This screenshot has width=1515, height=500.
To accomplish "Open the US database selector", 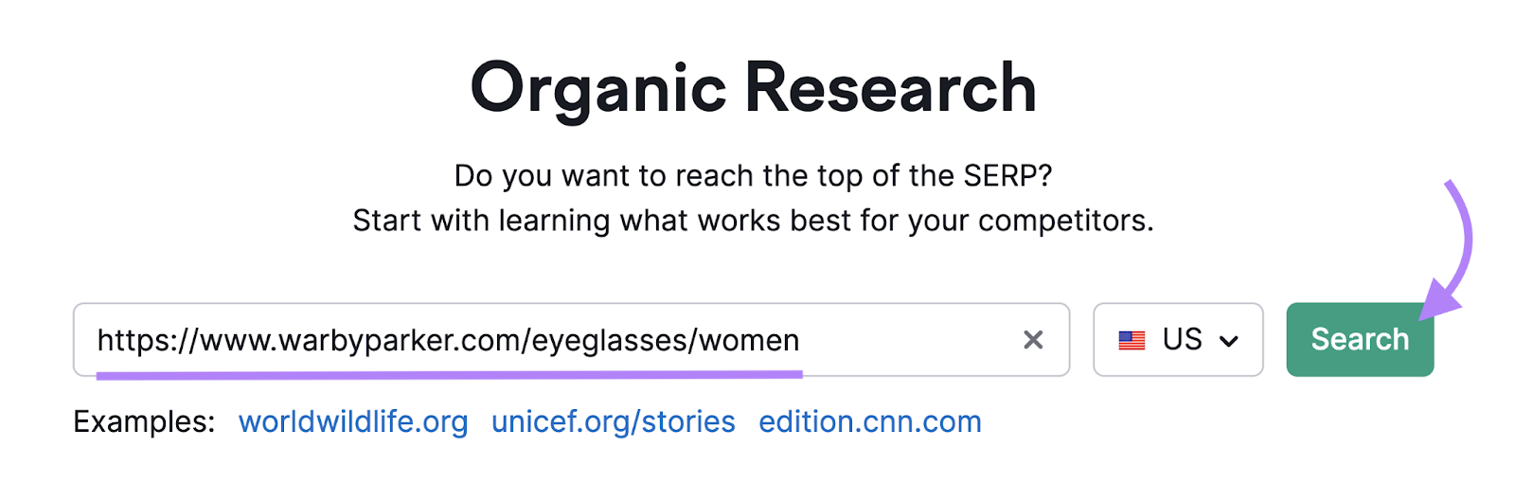I will point(1178,340).
